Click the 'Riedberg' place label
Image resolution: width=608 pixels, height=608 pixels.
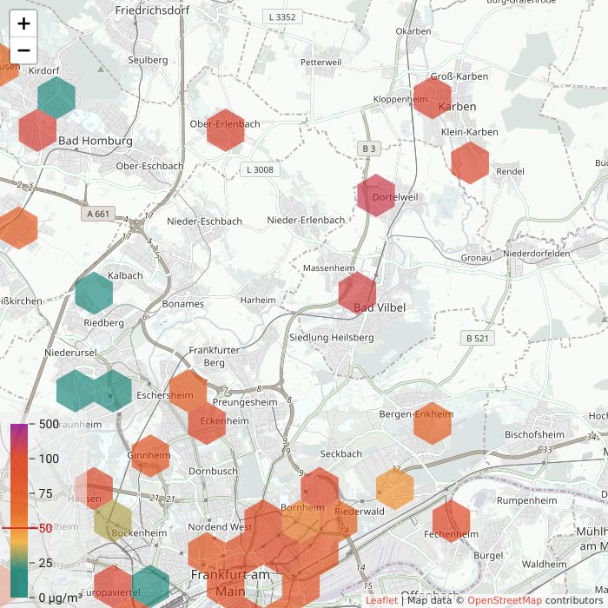[x=104, y=323]
